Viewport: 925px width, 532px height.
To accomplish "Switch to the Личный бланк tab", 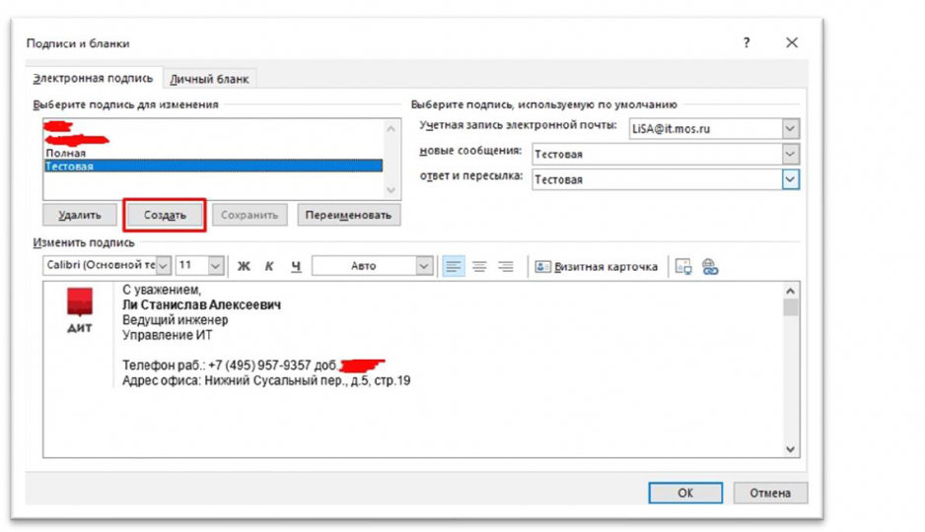I will (209, 79).
